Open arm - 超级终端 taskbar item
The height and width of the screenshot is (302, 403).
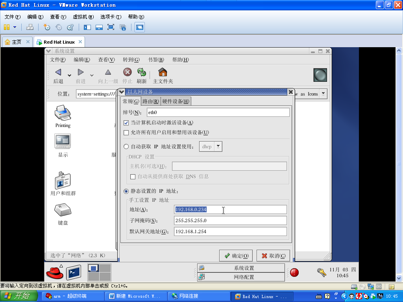pyautogui.click(x=73, y=296)
